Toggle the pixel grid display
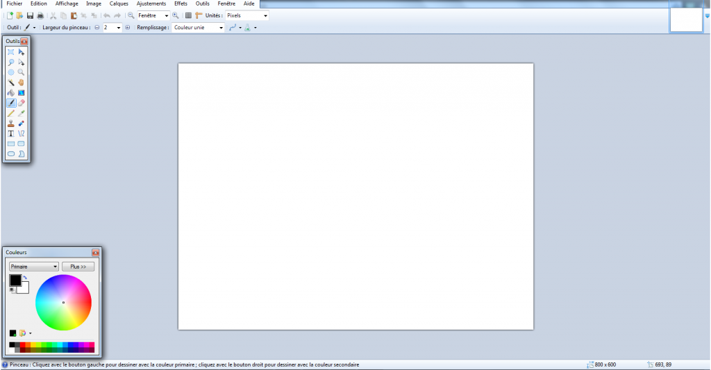The height and width of the screenshot is (370, 711). [188, 15]
